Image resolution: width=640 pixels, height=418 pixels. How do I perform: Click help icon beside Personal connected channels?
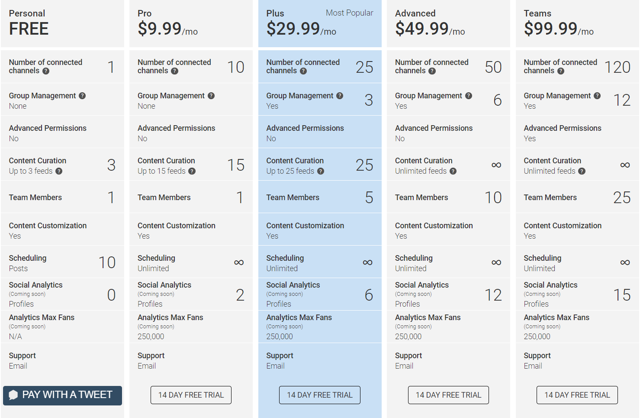pyautogui.click(x=46, y=71)
